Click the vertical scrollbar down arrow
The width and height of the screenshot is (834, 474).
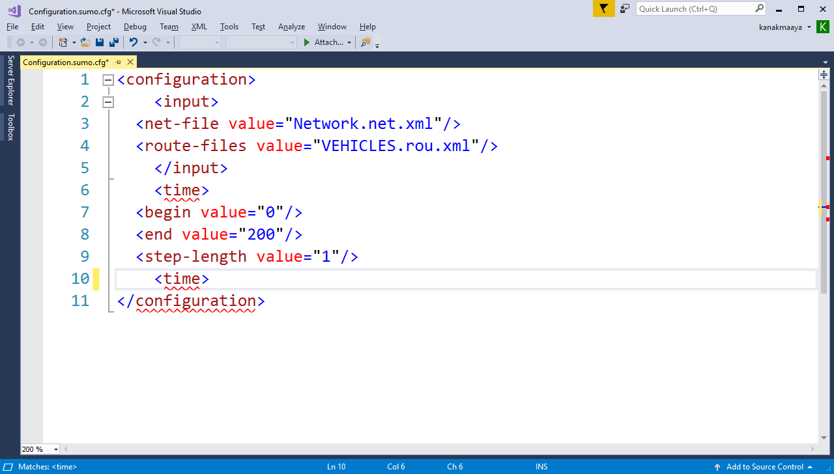pos(824,438)
